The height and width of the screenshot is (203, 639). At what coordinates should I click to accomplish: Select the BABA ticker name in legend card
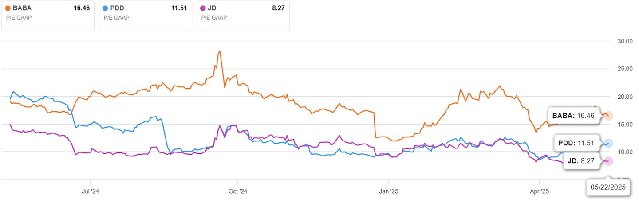pyautogui.click(x=22, y=8)
